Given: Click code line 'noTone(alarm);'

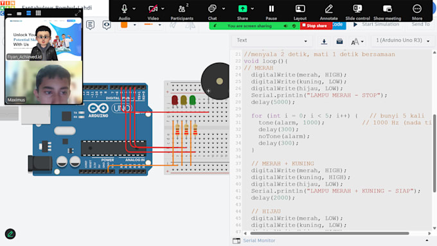Looking at the screenshot, I should click(284, 136).
